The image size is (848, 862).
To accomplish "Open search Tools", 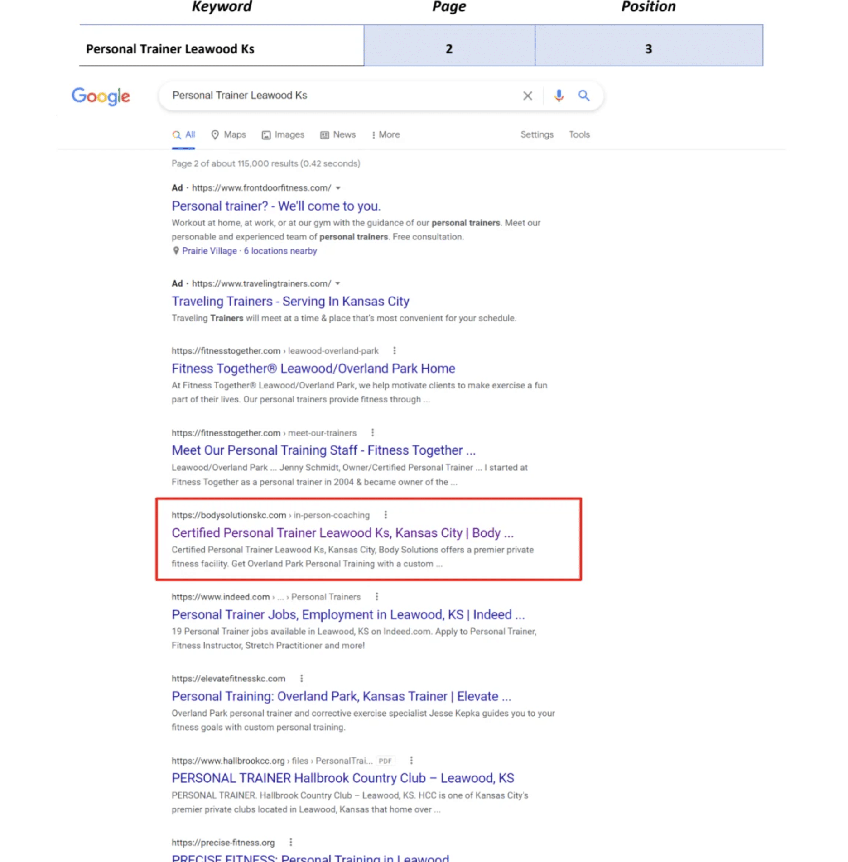I will (579, 135).
